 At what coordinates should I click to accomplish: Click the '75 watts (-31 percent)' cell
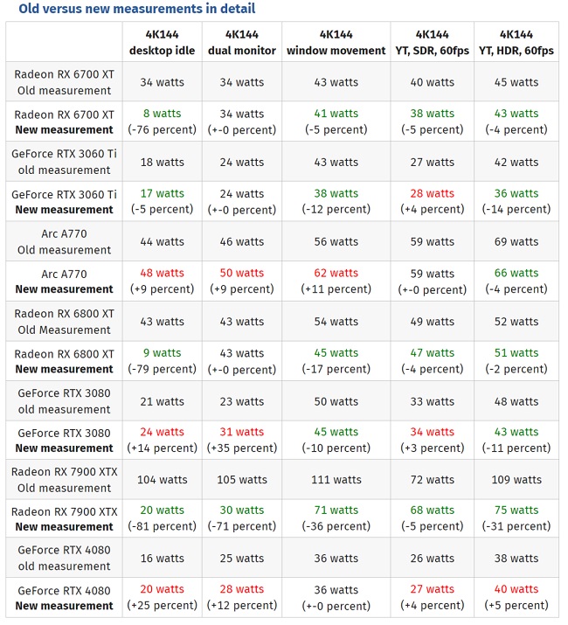516,518
